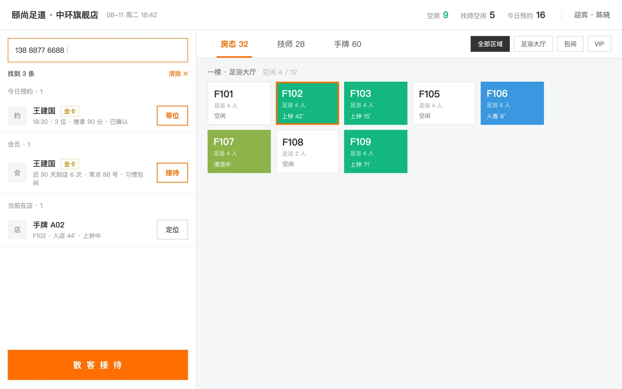
Task: Select idle room card F108
Action: pos(307,152)
